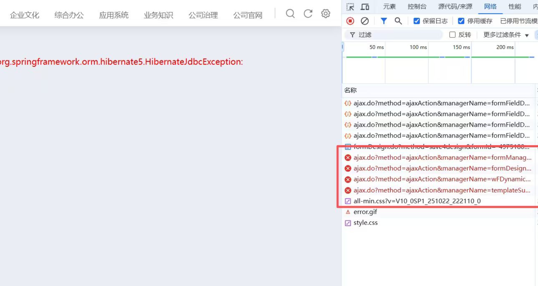Click the image icon next to error.gif
The height and width of the screenshot is (286, 538).
pos(348,212)
